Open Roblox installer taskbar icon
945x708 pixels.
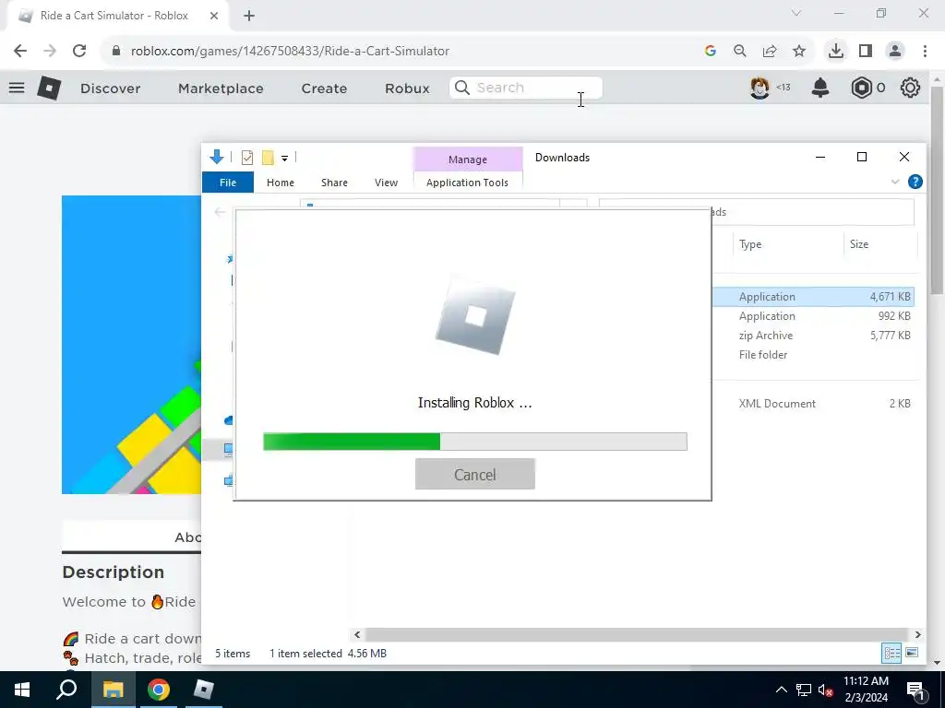click(x=204, y=690)
